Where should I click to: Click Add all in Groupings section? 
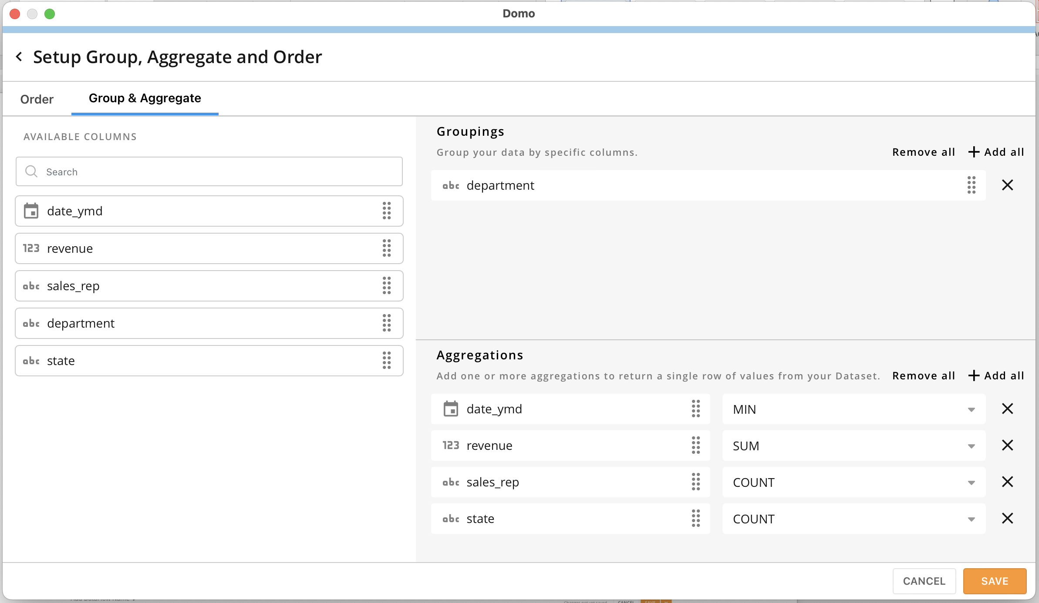click(996, 152)
